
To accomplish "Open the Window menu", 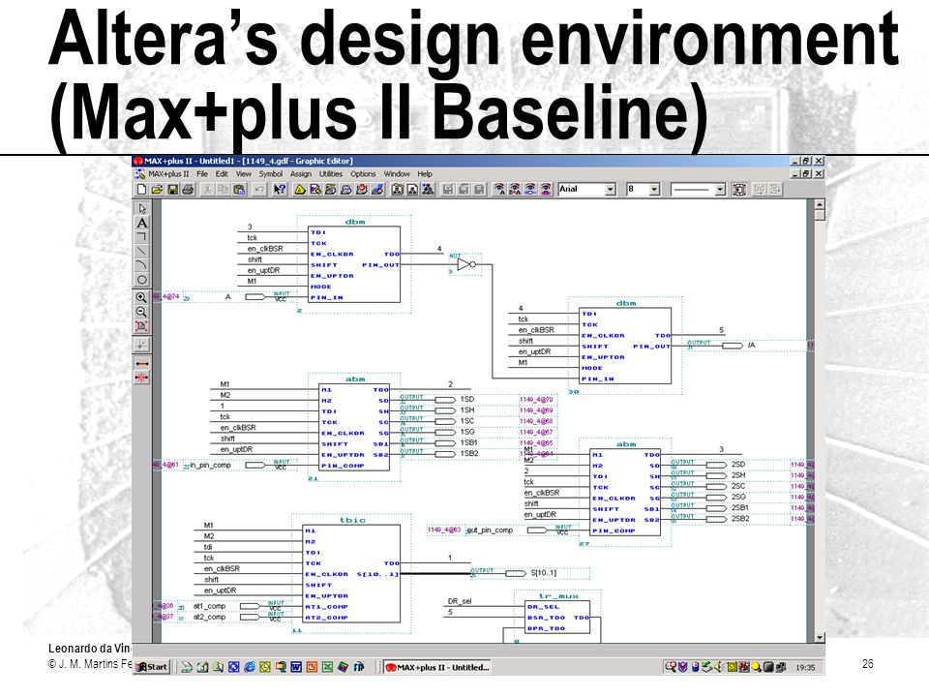I will click(397, 174).
